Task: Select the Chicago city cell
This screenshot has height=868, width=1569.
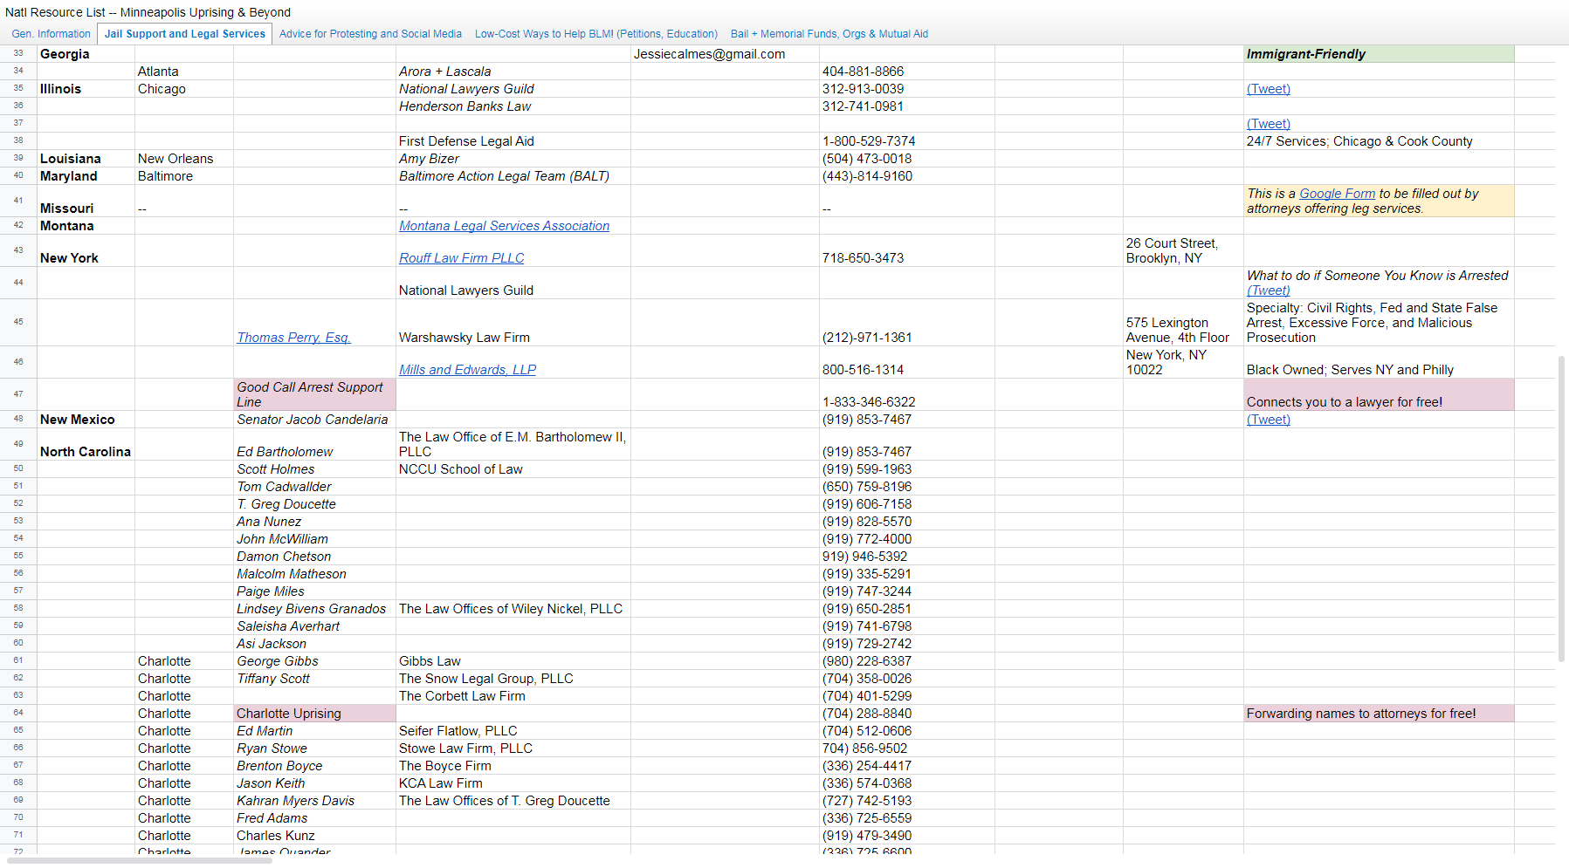Action: click(x=184, y=89)
